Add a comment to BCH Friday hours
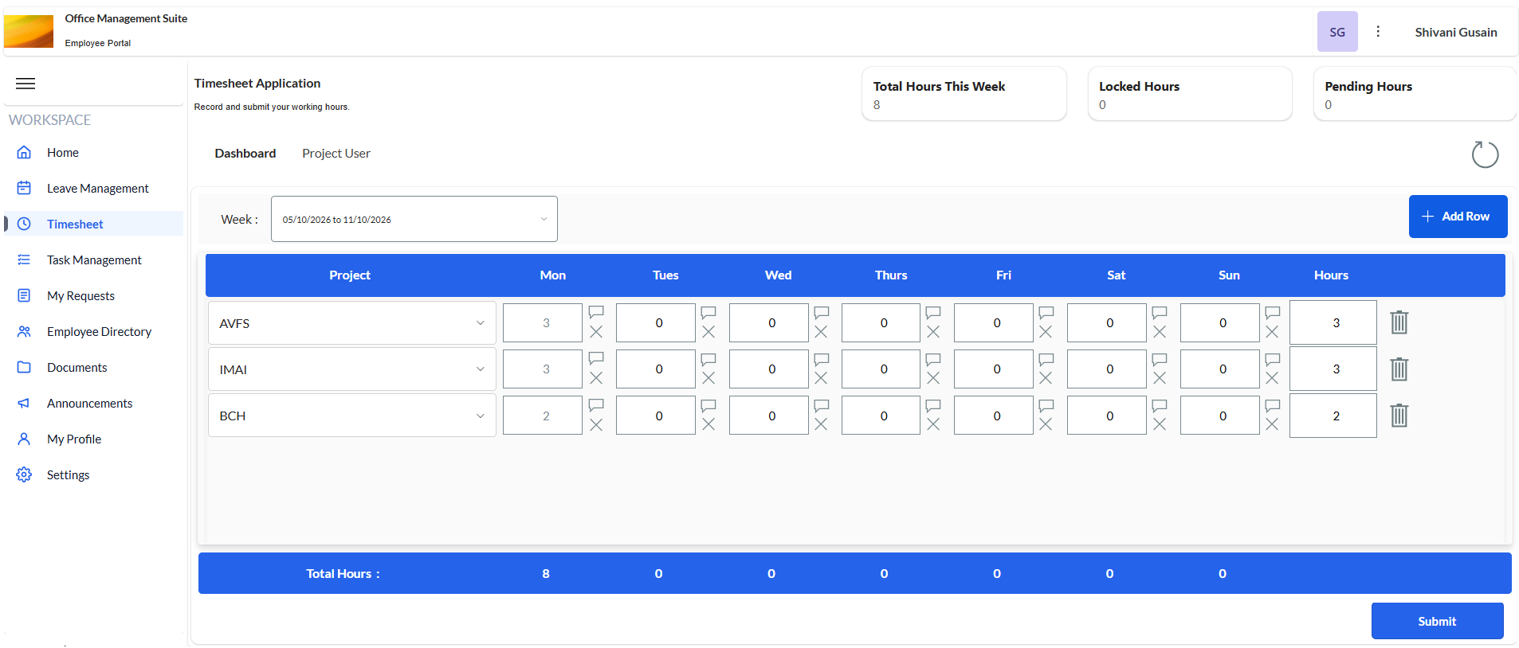 [1046, 405]
